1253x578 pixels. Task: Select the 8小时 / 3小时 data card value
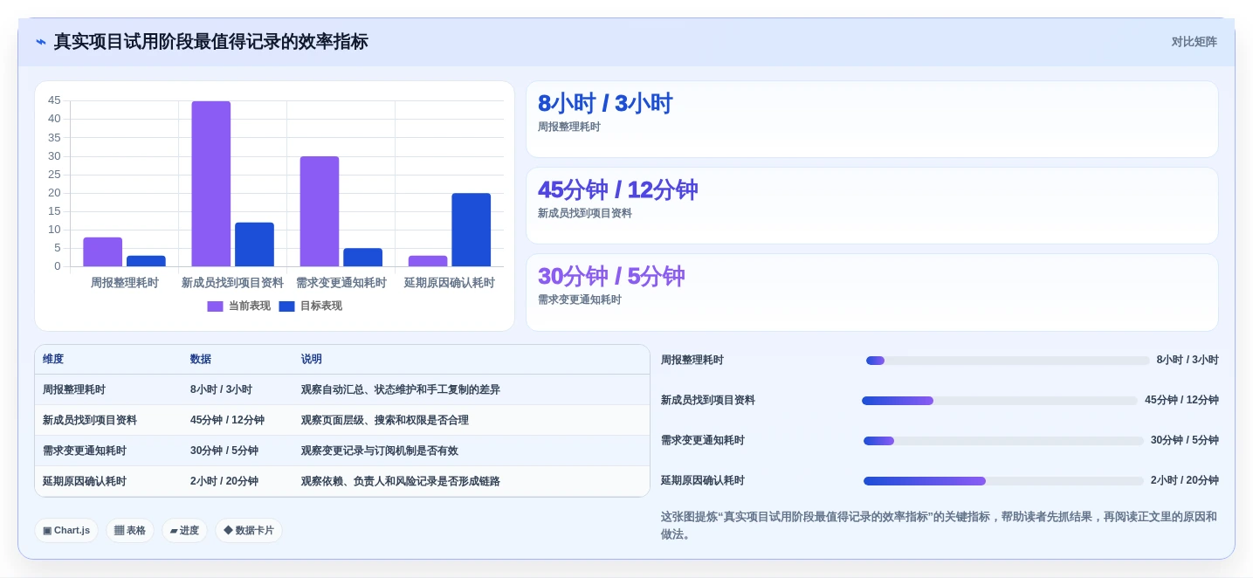coord(605,104)
